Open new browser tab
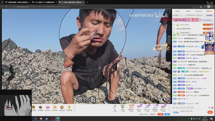 coord(87,2)
